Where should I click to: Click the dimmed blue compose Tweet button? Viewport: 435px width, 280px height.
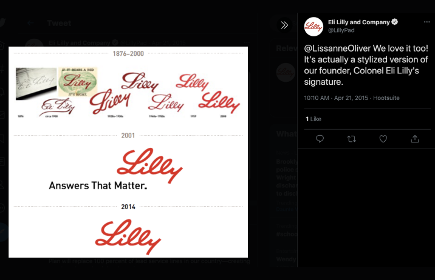point(3,232)
